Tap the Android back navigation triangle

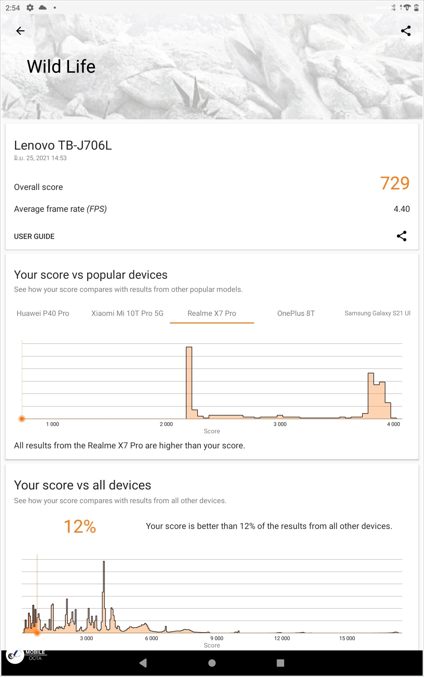pyautogui.click(x=143, y=663)
